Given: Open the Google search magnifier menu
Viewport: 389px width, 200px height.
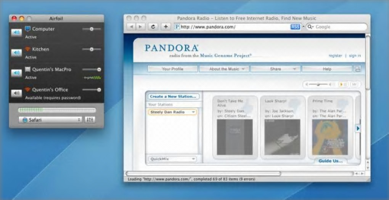Looking at the screenshot, I should coord(310,27).
